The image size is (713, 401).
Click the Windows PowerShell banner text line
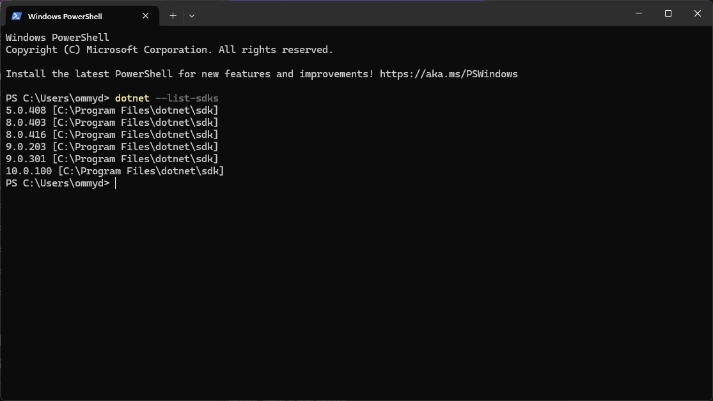(58, 38)
